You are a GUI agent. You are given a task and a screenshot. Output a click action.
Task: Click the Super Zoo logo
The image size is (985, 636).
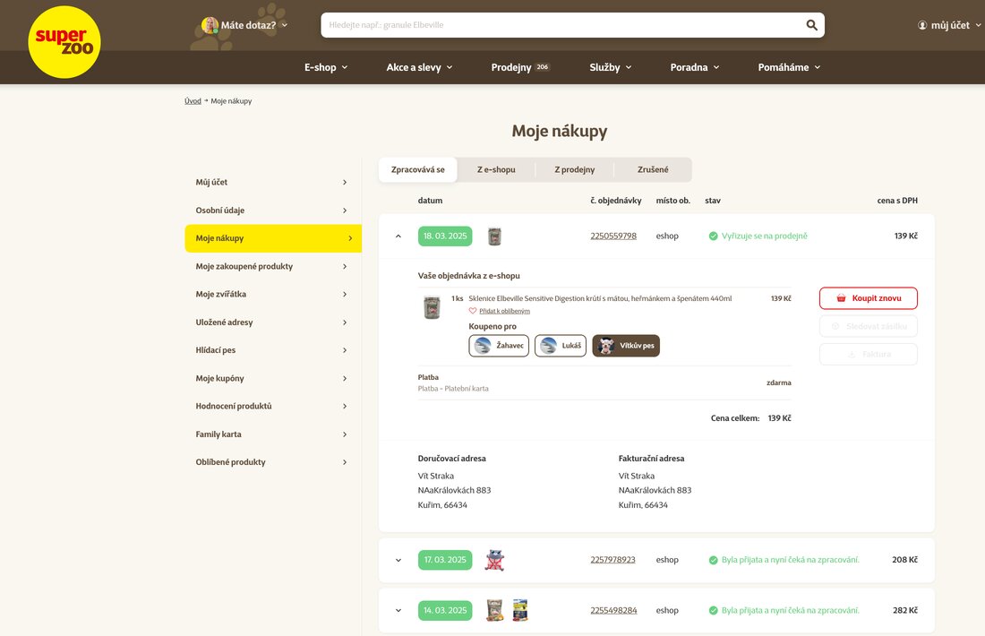(x=64, y=42)
